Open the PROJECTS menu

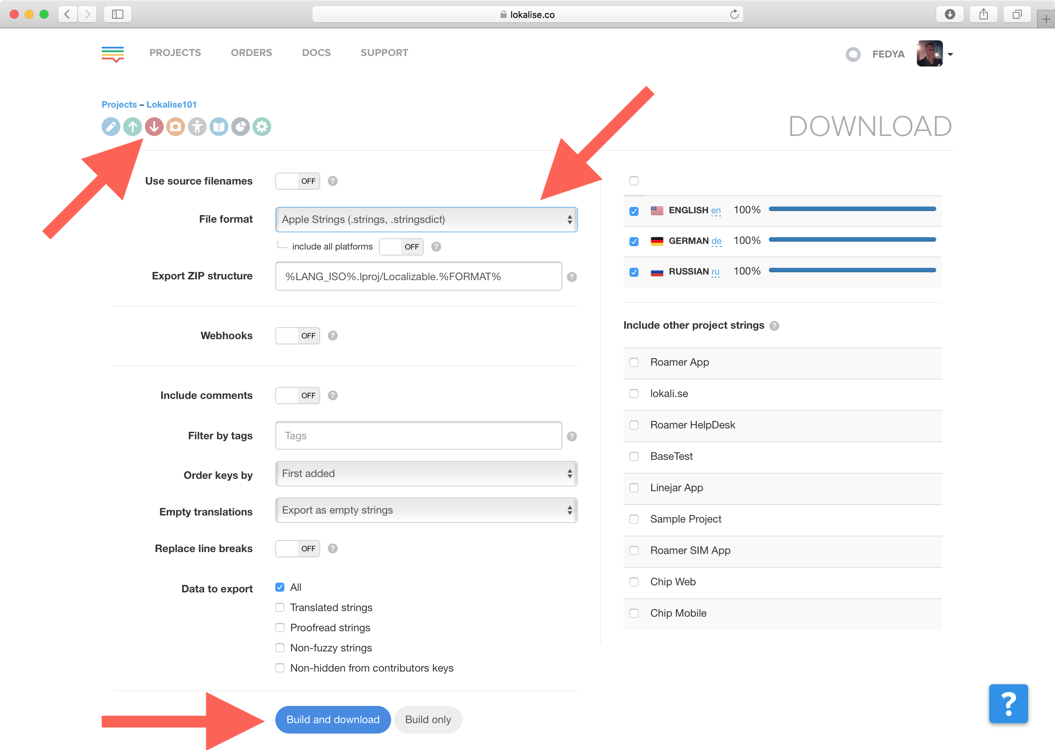175,53
